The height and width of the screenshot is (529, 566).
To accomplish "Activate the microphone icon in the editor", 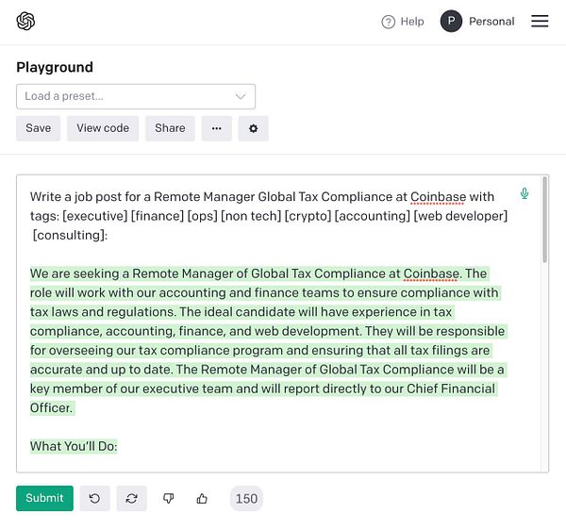I will pos(524,193).
